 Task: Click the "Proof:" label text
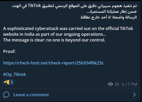coord(9,51)
